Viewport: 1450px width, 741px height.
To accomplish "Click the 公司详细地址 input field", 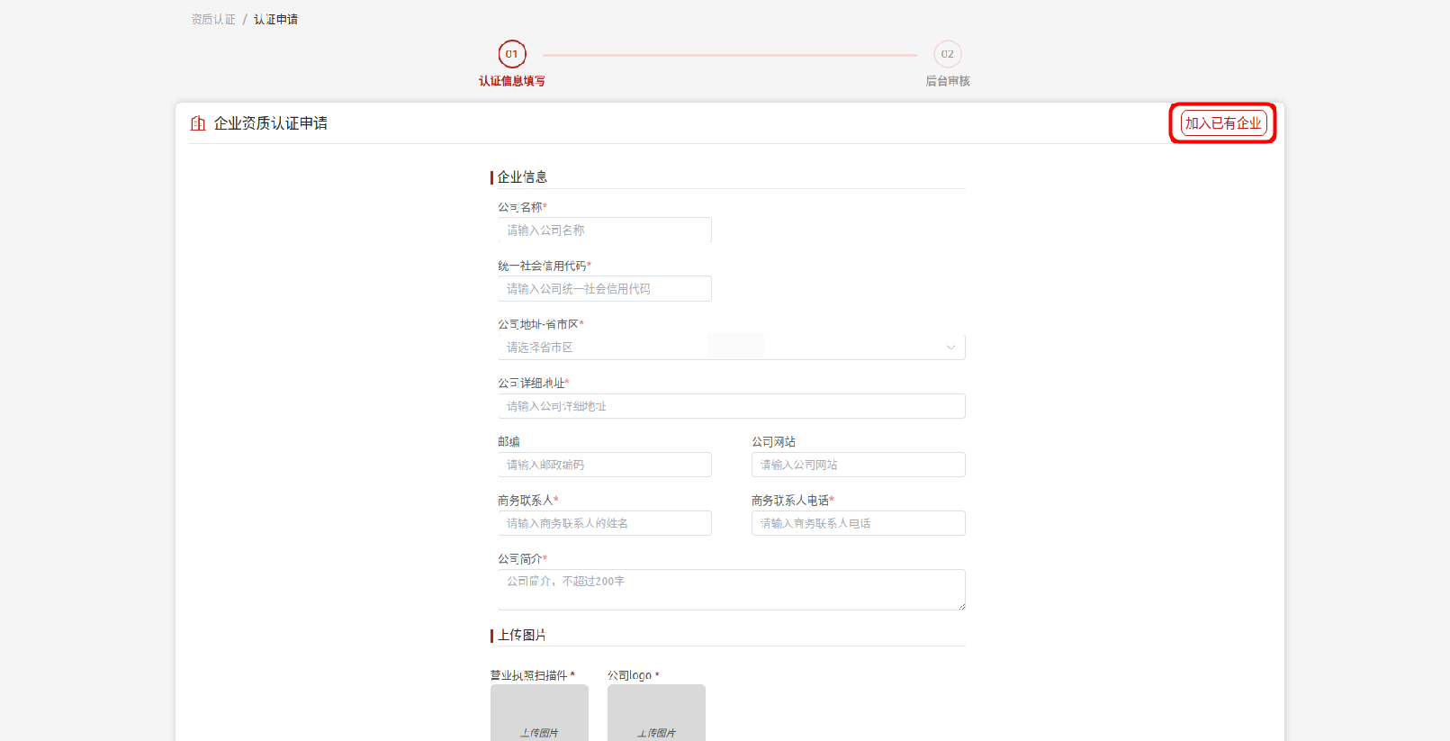I will [x=731, y=406].
